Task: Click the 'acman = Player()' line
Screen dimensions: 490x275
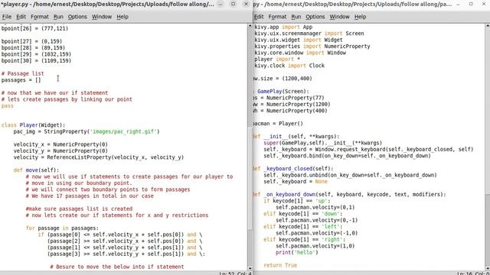Action: 278,124
